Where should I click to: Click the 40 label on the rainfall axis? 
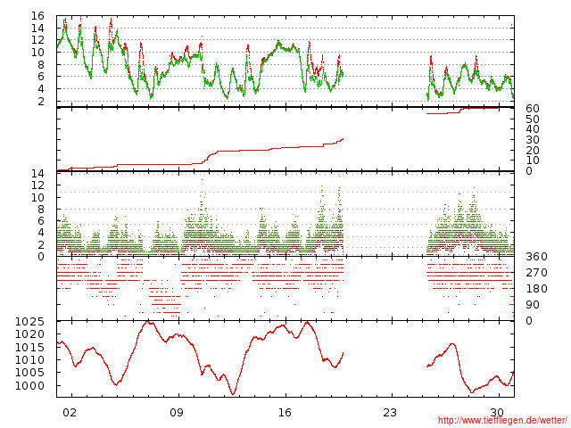pos(533,129)
